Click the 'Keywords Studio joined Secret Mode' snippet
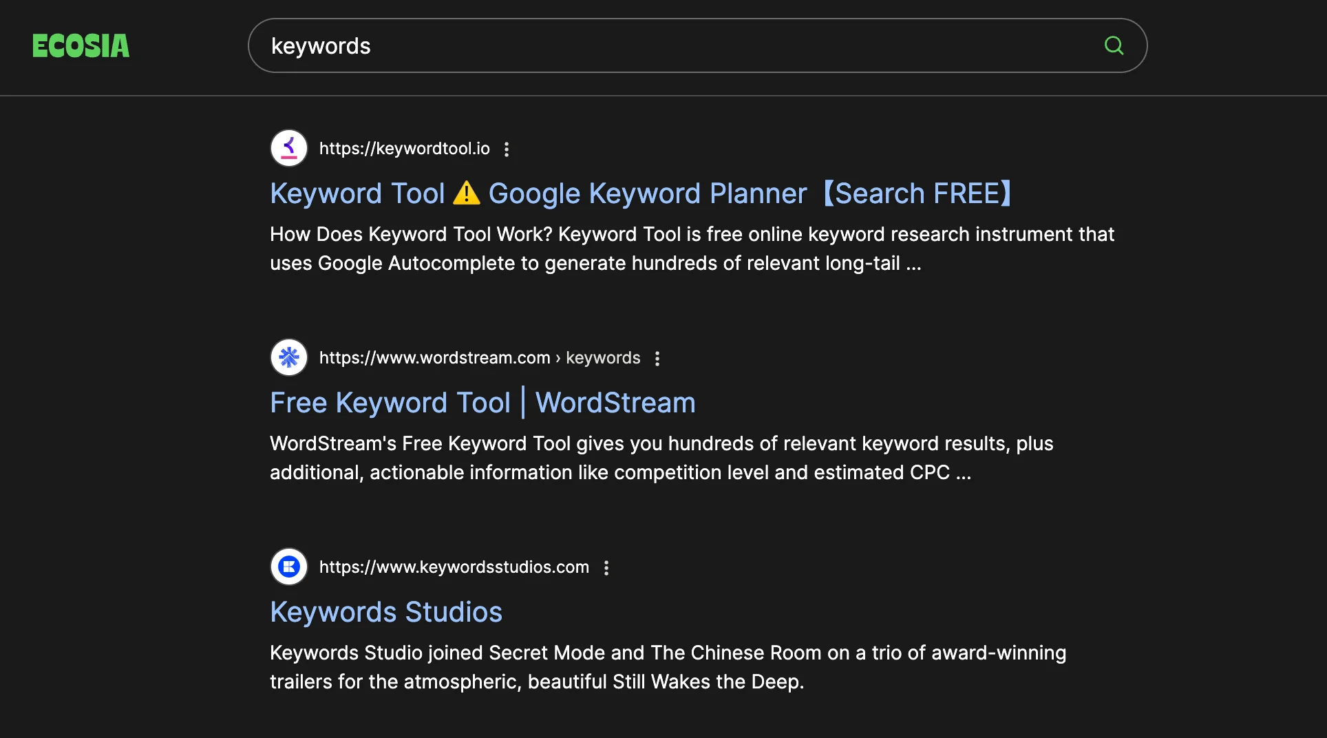The image size is (1327, 738). [x=668, y=667]
